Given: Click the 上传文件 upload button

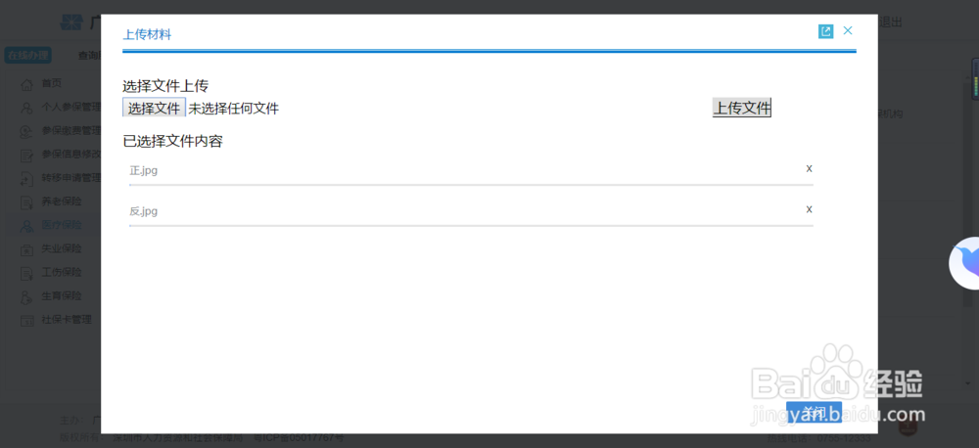Looking at the screenshot, I should point(741,108).
